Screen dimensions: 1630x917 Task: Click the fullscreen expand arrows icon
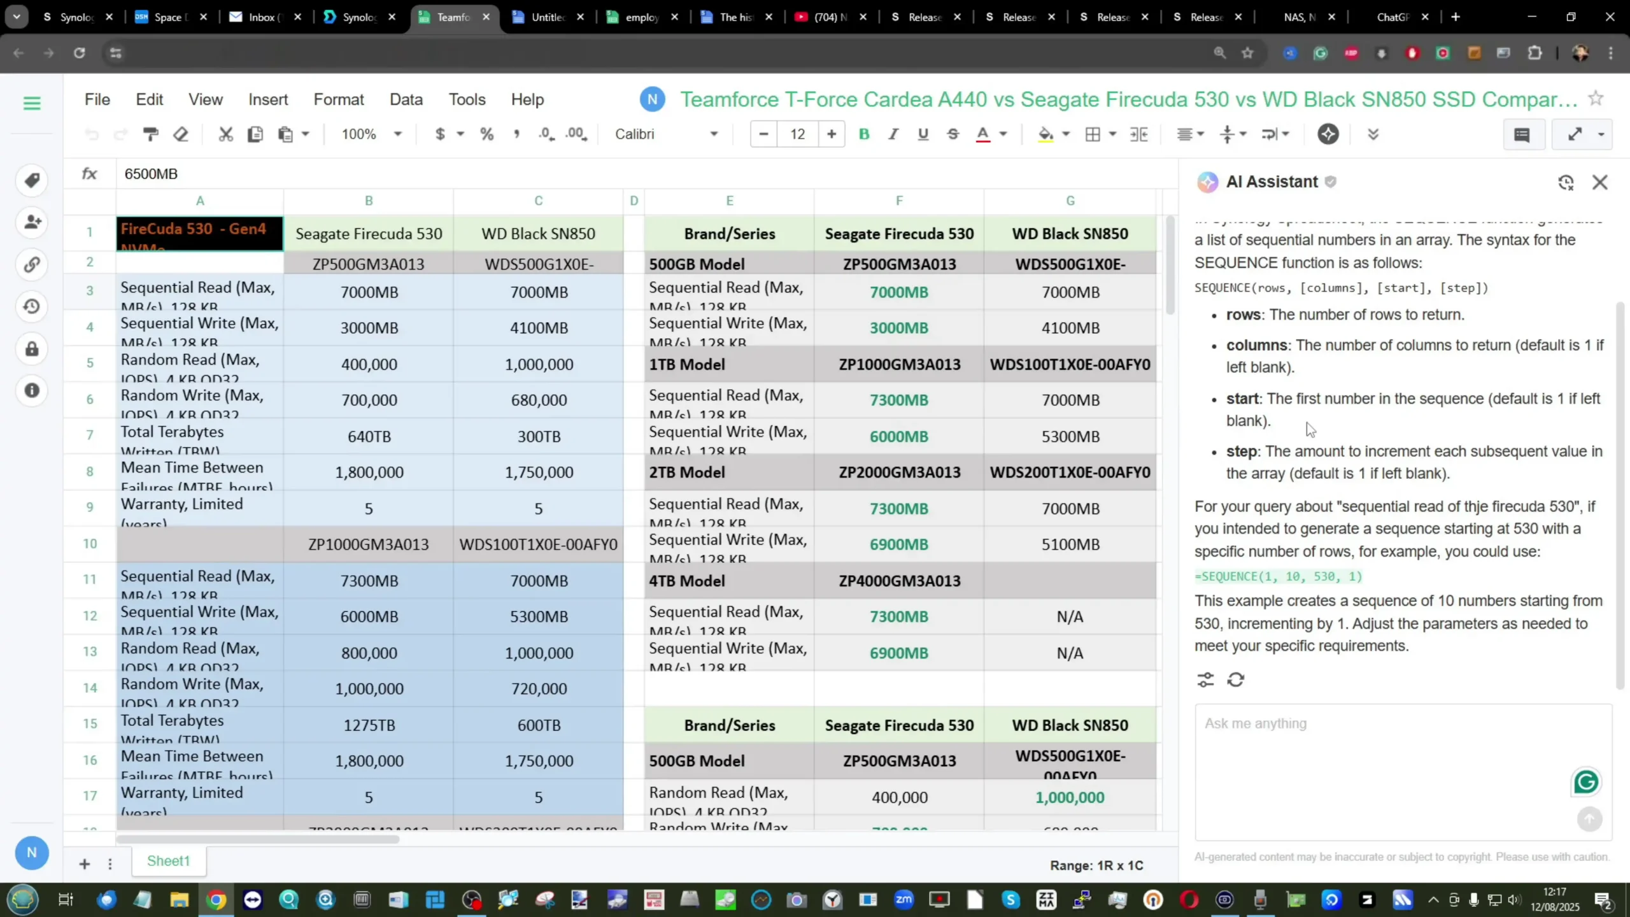pyautogui.click(x=1575, y=134)
